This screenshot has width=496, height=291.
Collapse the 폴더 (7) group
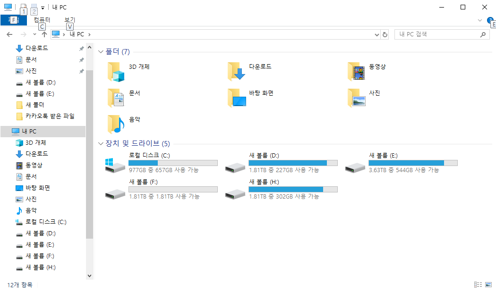[x=101, y=52]
